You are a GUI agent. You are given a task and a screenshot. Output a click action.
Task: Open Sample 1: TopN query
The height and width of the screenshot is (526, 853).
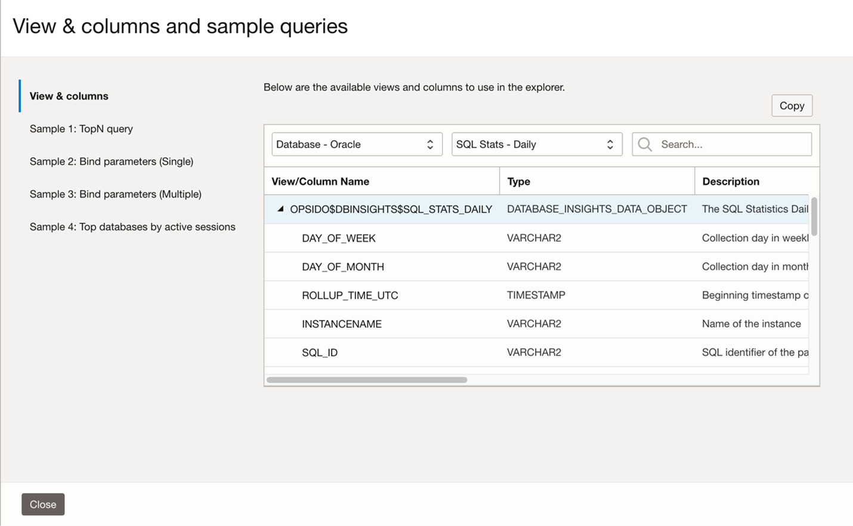(81, 129)
